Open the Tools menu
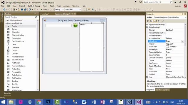This screenshot has height=105, width=188. [52, 6]
